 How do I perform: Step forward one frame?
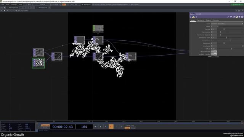pos(121,127)
